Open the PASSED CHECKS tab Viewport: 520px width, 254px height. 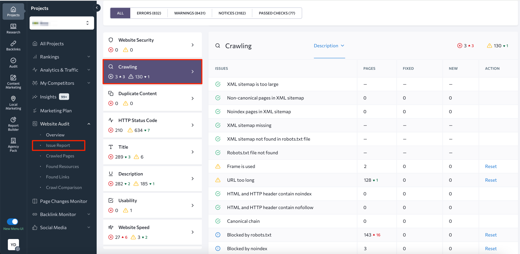(x=277, y=13)
